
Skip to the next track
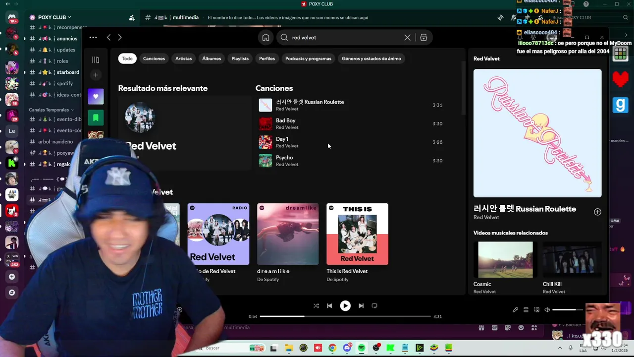tap(361, 306)
